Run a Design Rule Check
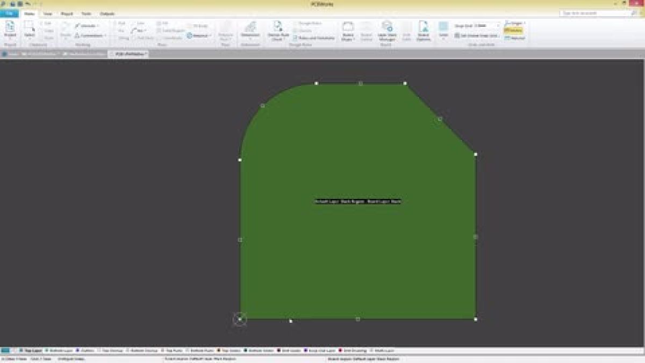 click(x=278, y=30)
